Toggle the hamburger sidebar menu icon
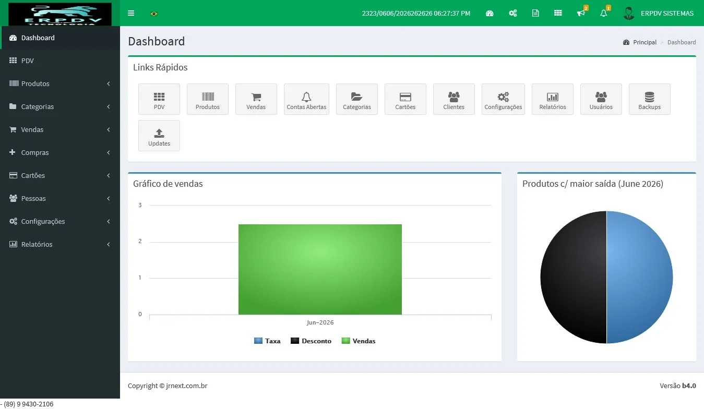 pyautogui.click(x=131, y=13)
